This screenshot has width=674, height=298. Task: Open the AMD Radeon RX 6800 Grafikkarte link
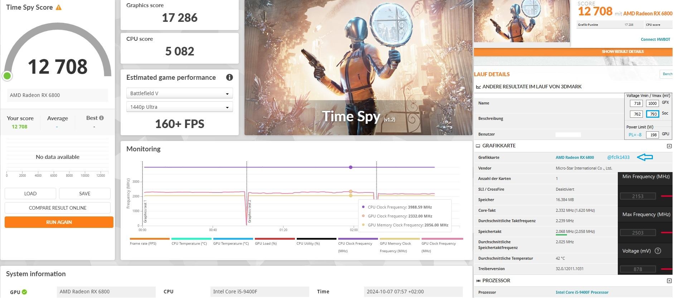tap(574, 157)
